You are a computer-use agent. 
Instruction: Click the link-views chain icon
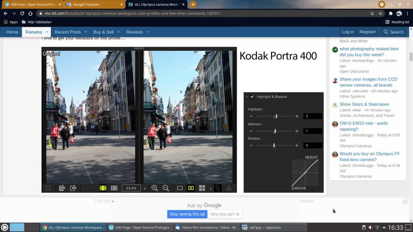[x=218, y=188]
